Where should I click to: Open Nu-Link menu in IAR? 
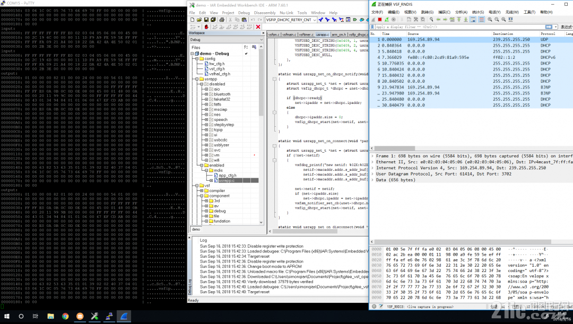coord(286,12)
